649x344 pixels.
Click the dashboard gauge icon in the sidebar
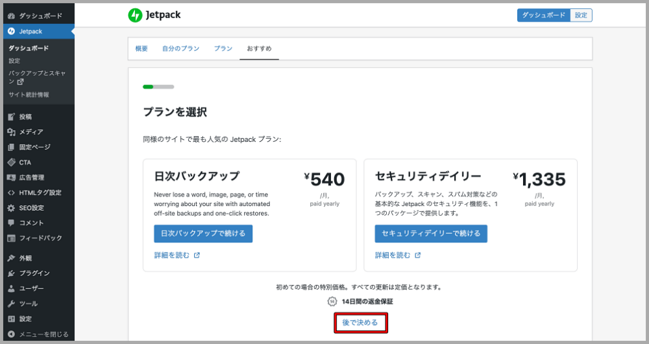coord(11,16)
